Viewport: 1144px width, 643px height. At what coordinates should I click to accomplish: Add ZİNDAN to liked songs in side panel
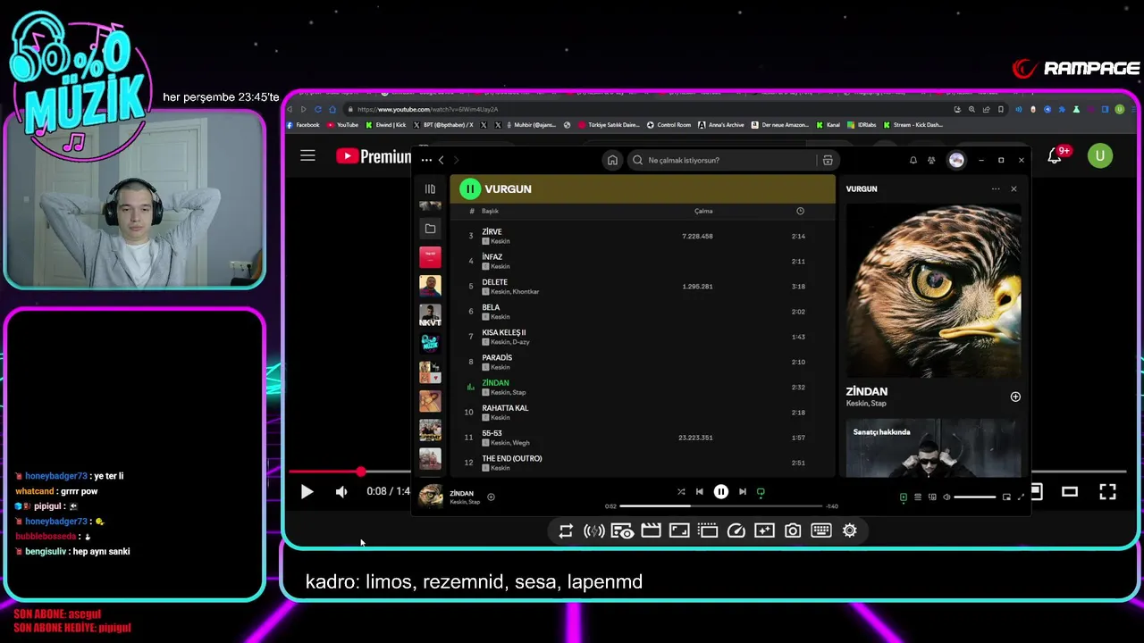(x=1015, y=397)
